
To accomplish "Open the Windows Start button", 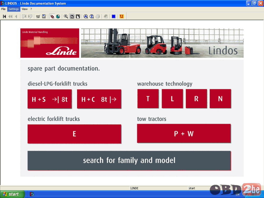I will (x=12, y=194).
